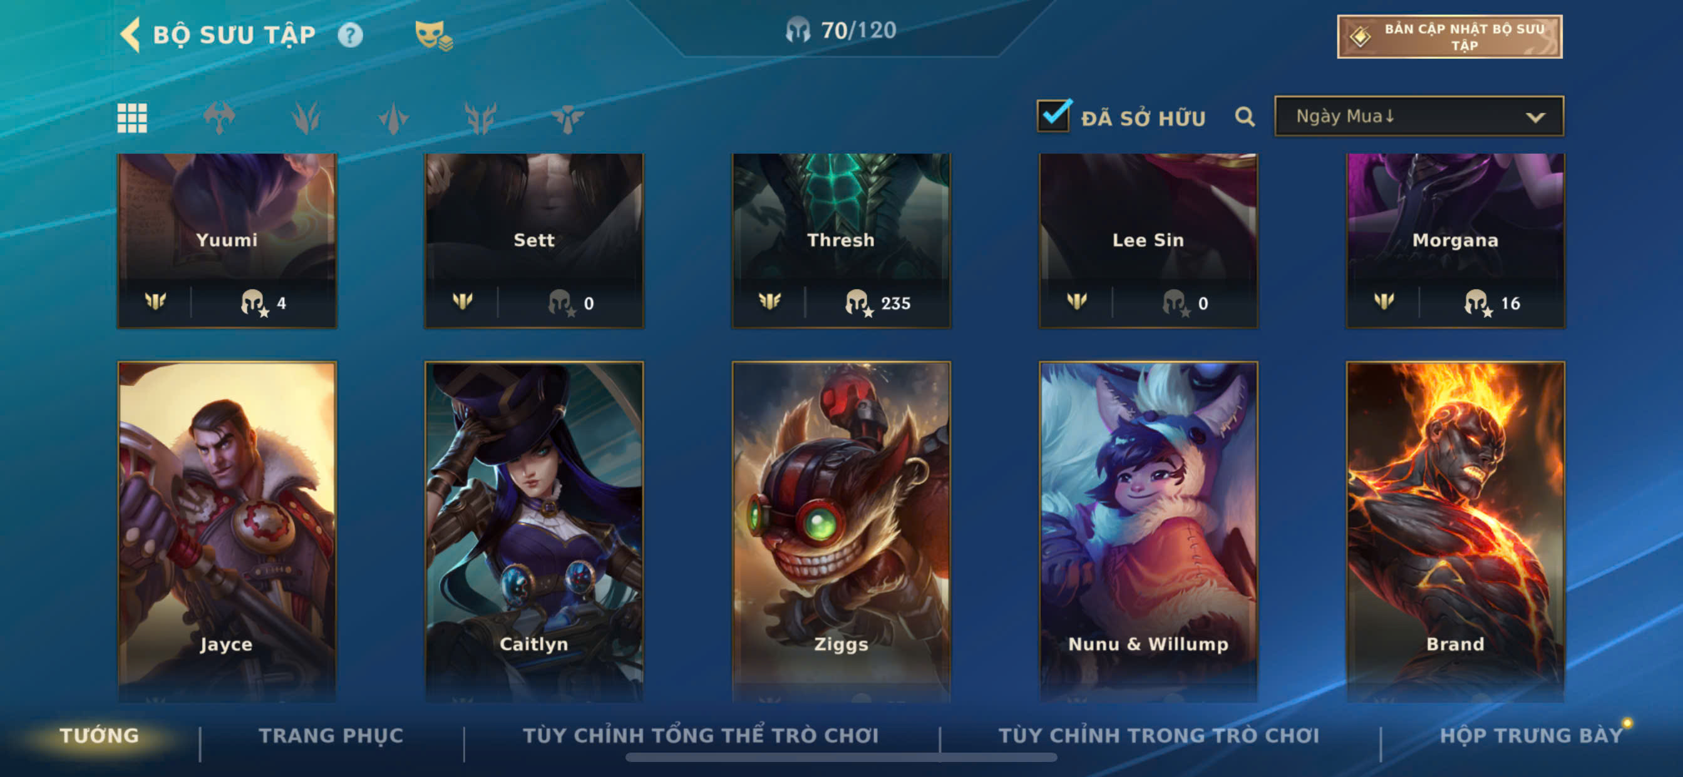Click the search magnifier icon

pyautogui.click(x=1245, y=117)
